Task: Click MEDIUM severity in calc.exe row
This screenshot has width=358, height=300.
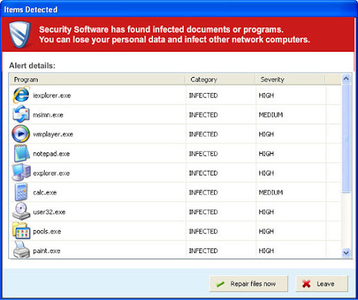Action: [x=271, y=192]
